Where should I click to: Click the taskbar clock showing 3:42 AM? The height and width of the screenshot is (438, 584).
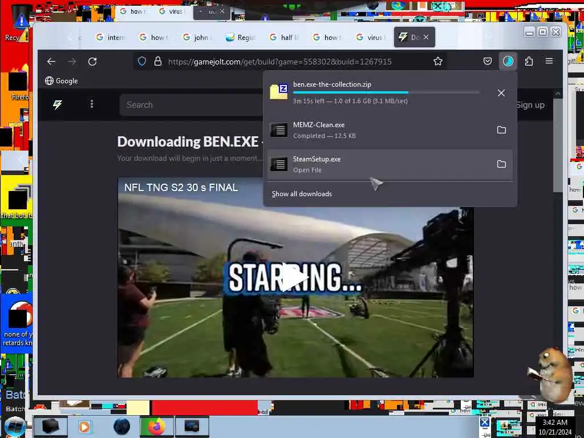pos(555,427)
